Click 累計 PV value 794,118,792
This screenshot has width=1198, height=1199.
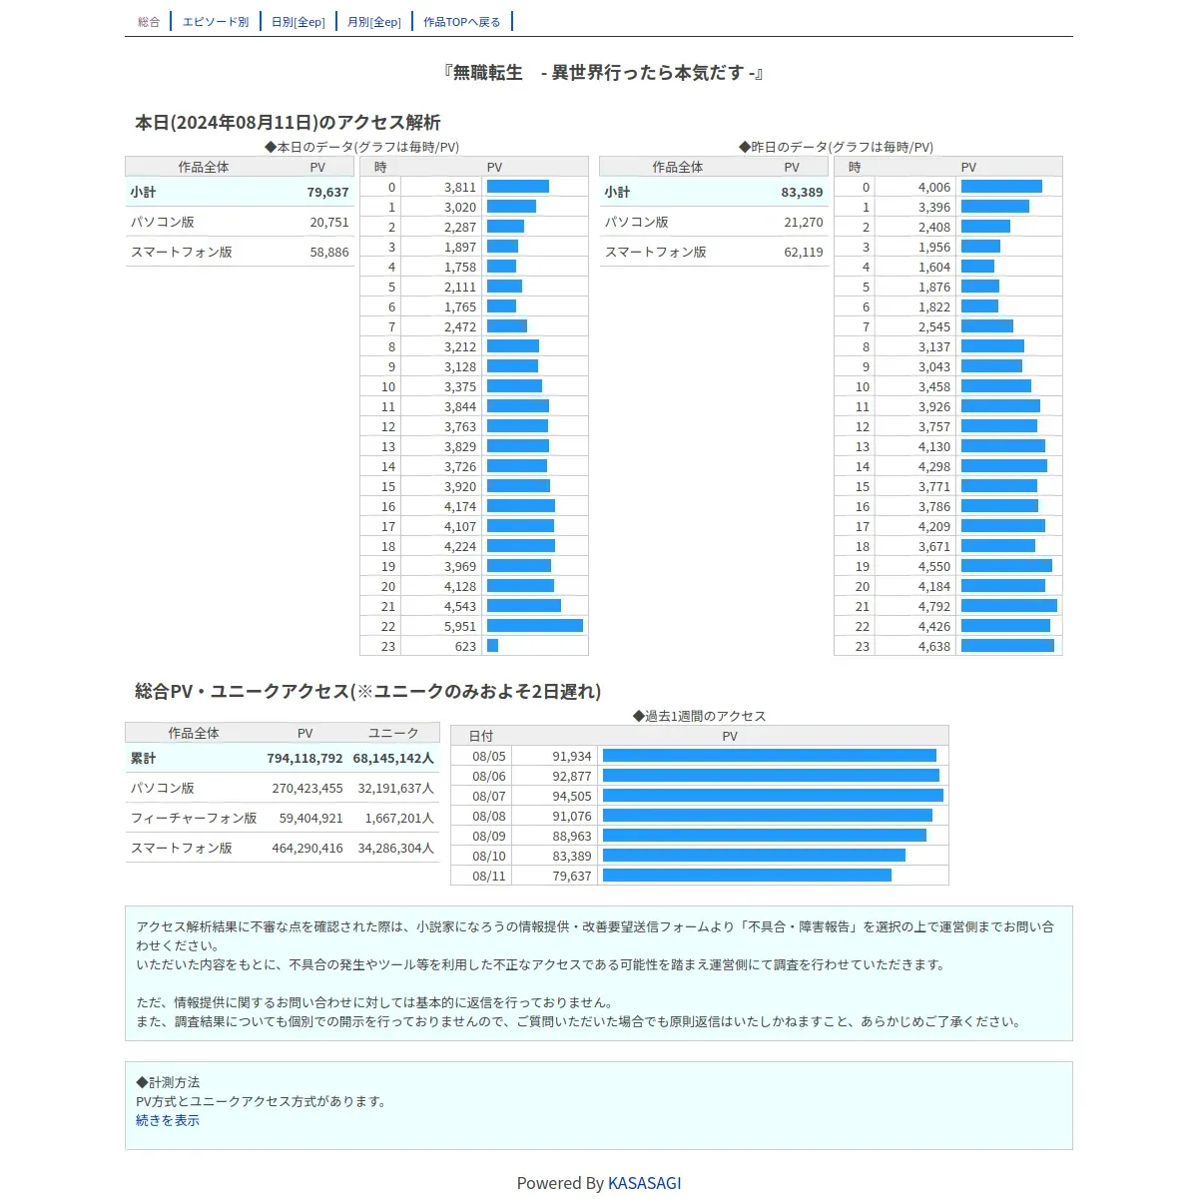pyautogui.click(x=304, y=759)
